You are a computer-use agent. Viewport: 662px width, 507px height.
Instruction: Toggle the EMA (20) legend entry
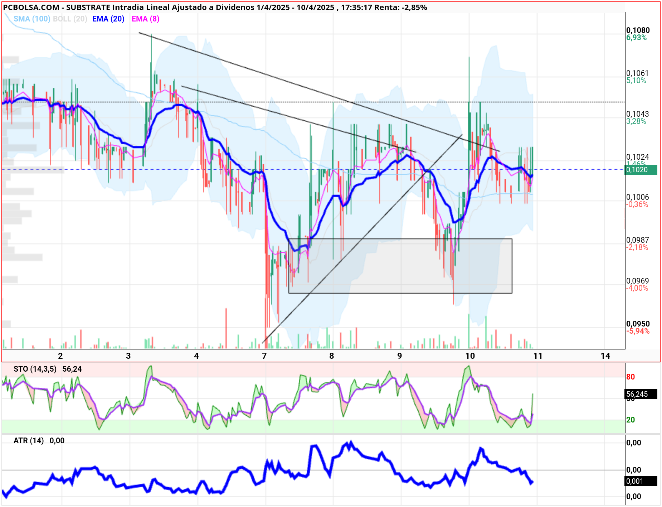[x=108, y=19]
